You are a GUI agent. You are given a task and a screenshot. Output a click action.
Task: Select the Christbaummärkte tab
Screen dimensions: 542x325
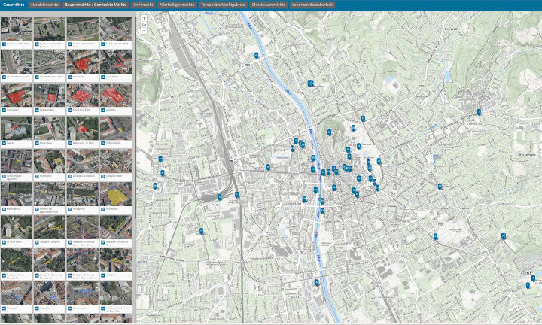click(269, 5)
